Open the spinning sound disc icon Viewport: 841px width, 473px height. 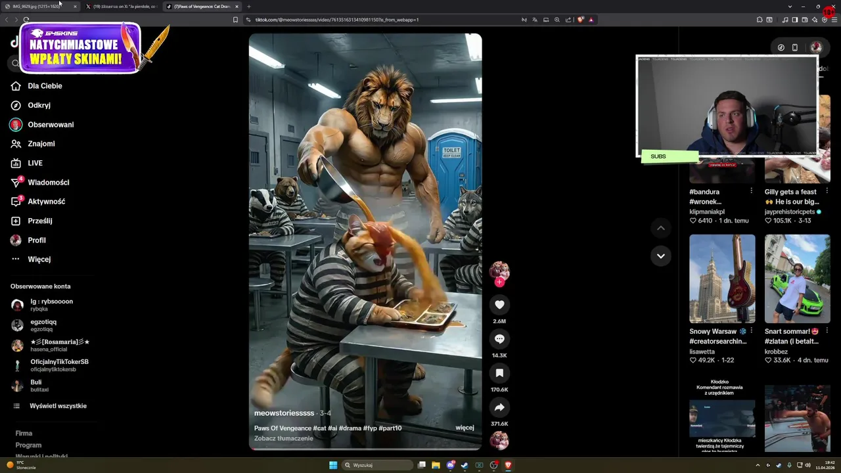[499, 440]
